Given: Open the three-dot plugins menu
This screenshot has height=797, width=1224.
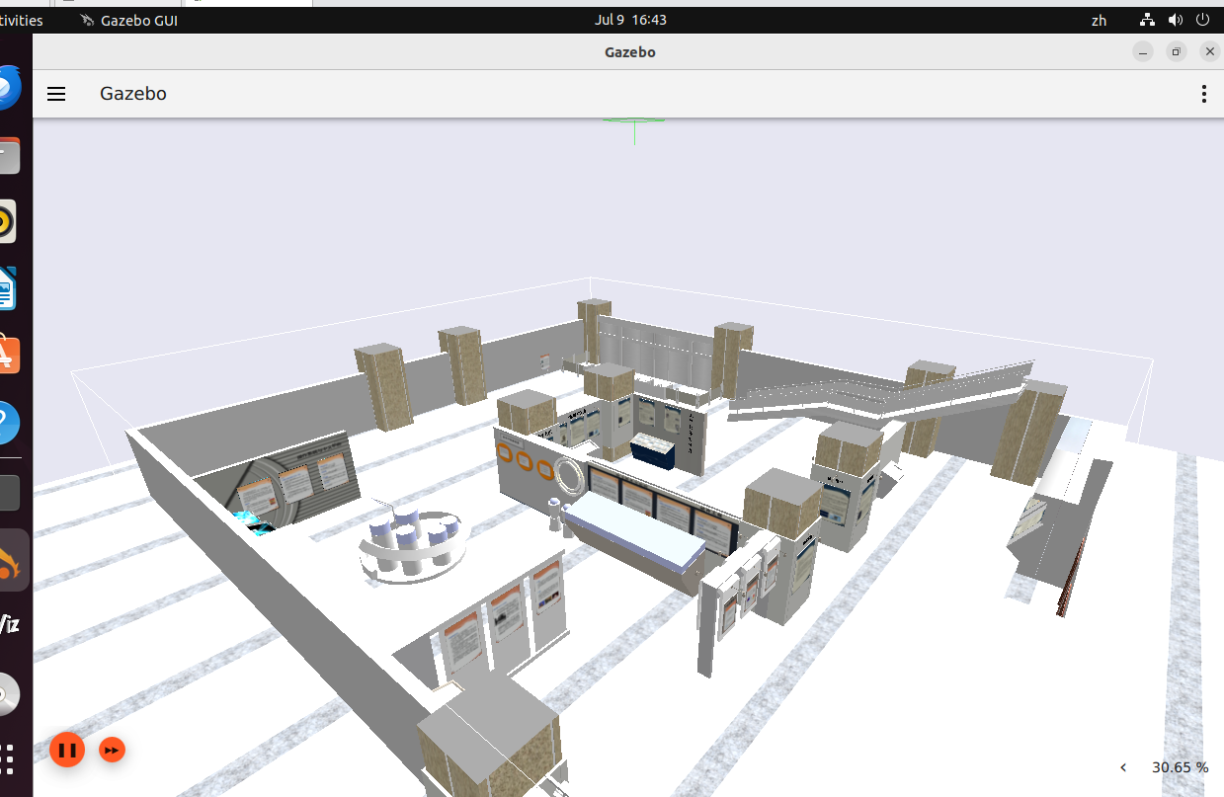Looking at the screenshot, I should coord(1203,94).
